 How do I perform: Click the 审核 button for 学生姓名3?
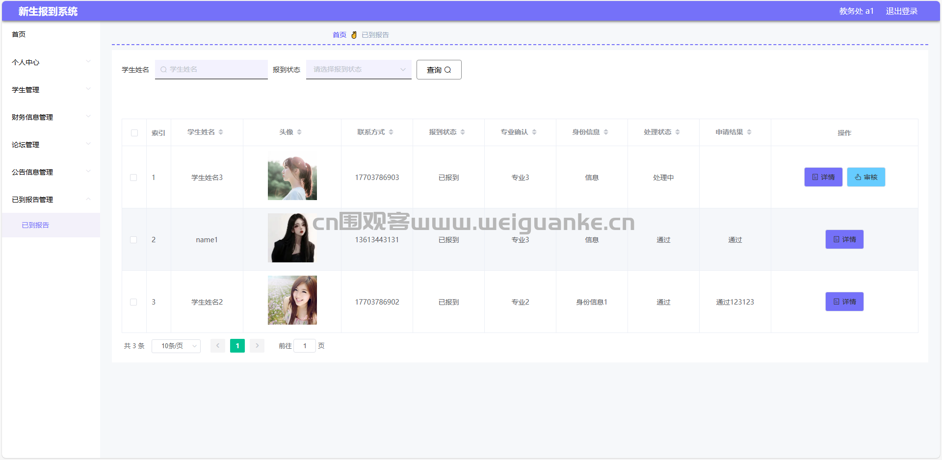(866, 177)
